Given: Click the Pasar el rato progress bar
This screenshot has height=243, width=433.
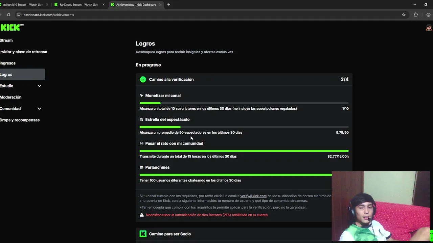Looking at the screenshot, I should tap(244, 151).
